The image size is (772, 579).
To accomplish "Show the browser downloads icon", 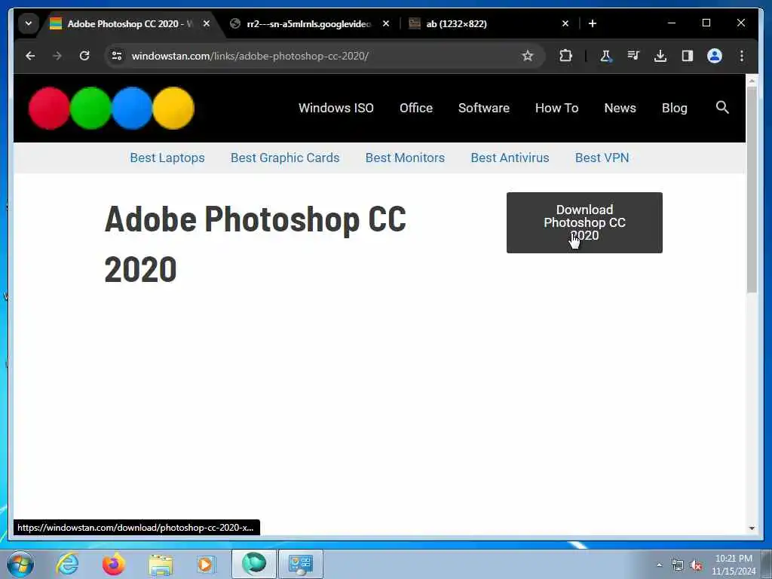I will pyautogui.click(x=660, y=56).
